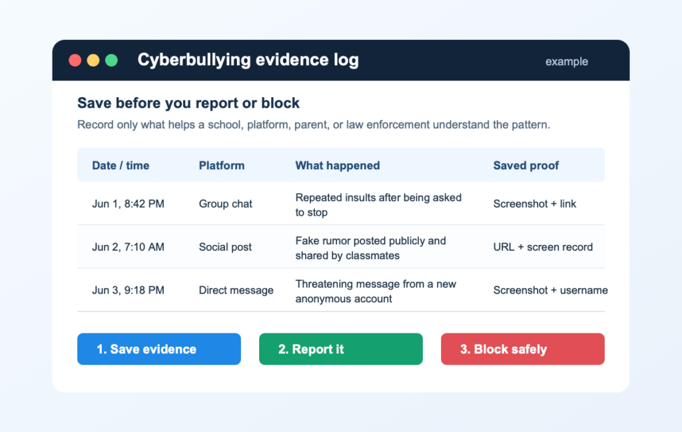Viewport: 682px width, 432px height.
Task: Click the blue '1. Save evidence' button
Action: point(159,349)
